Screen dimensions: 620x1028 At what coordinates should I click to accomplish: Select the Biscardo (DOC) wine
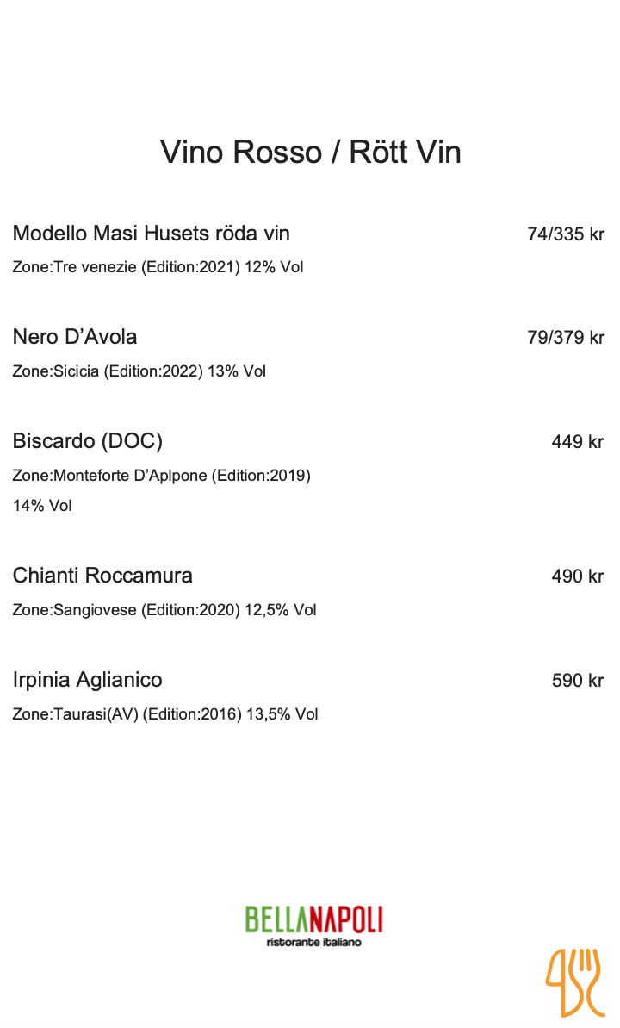pos(87,441)
